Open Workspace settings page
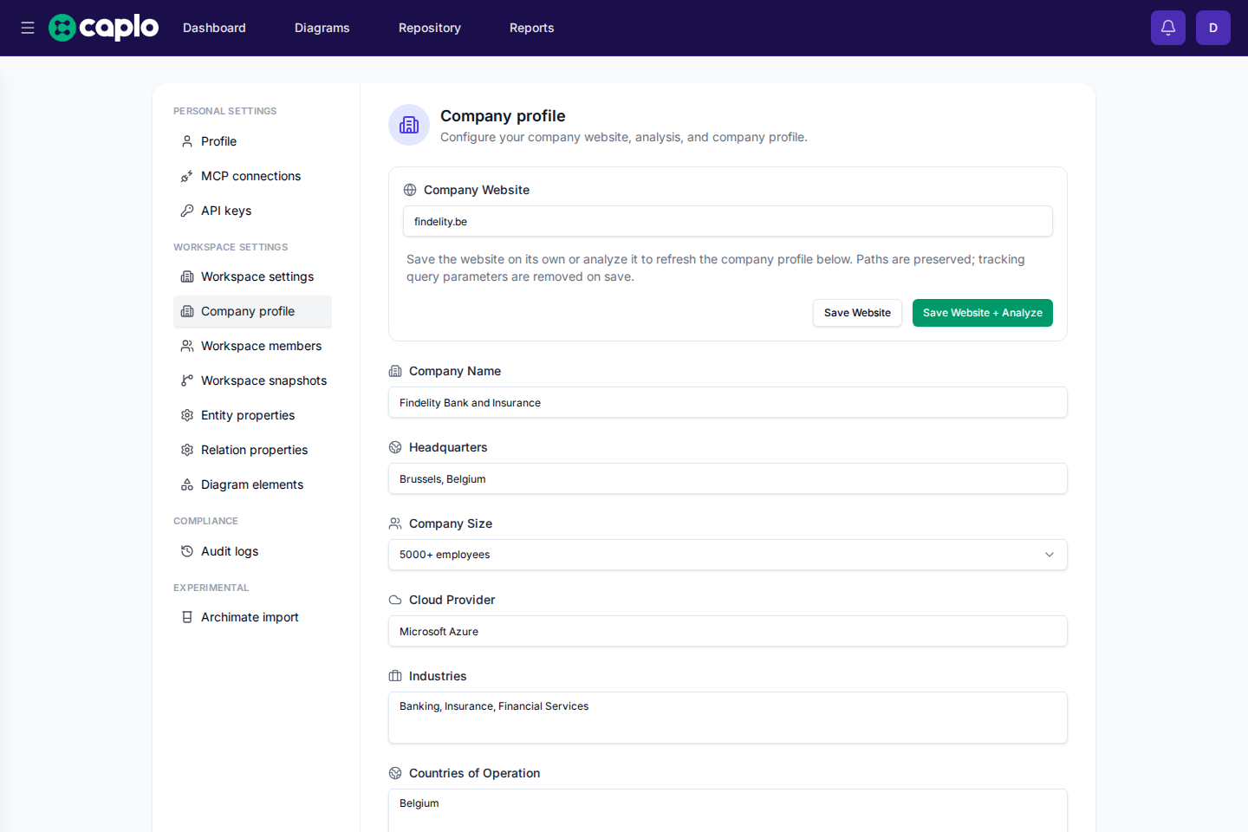The width and height of the screenshot is (1248, 832). coord(252,276)
